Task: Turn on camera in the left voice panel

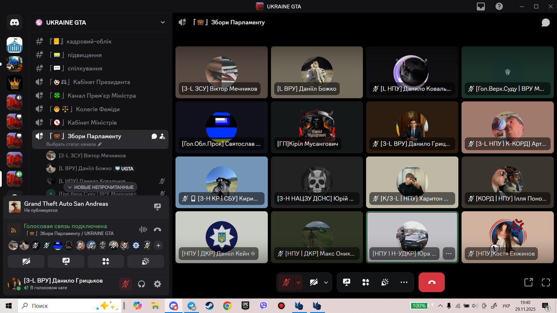Action: click(x=26, y=261)
